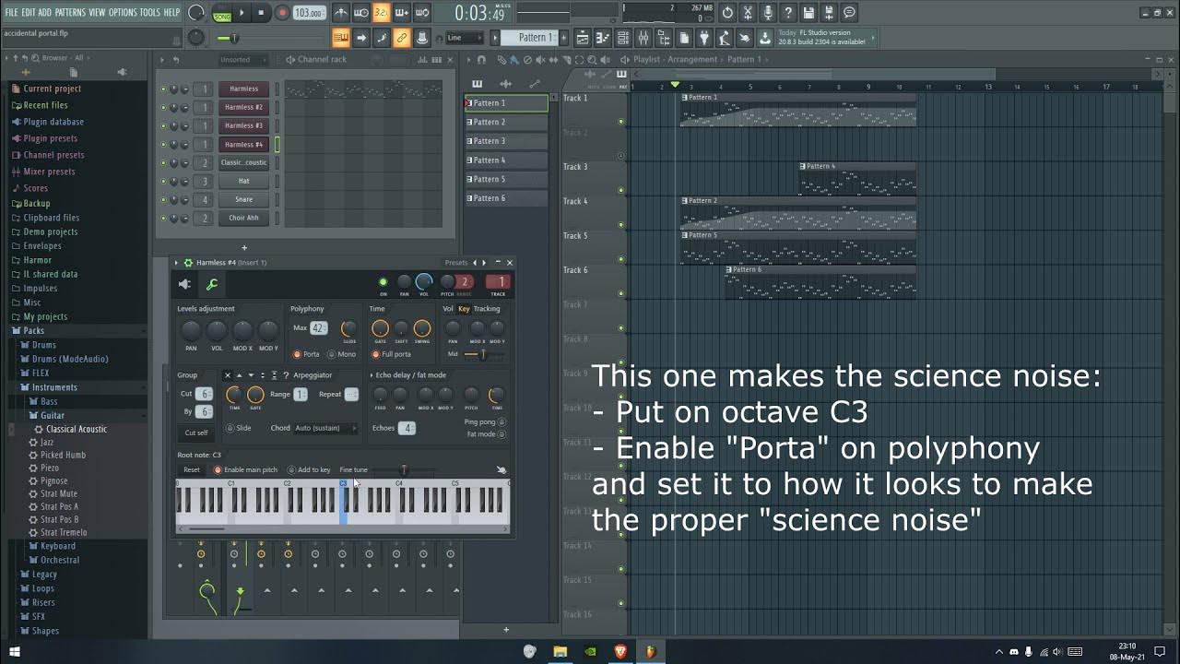Select the Choir Ahh channel button
1180x664 pixels.
tap(243, 218)
